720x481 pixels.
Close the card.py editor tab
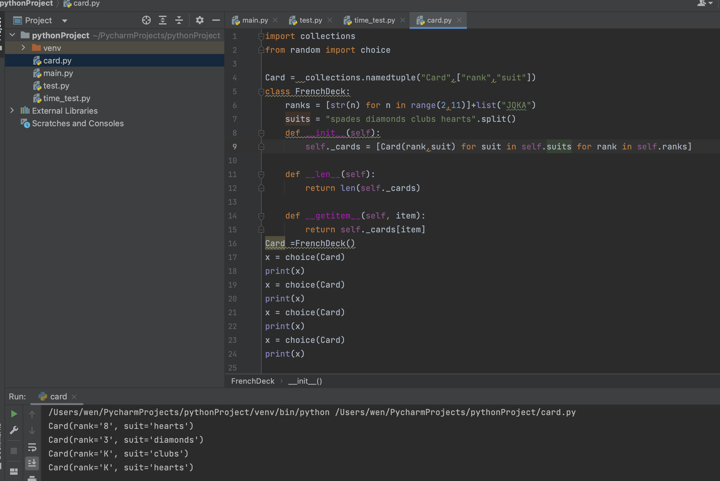tap(459, 20)
